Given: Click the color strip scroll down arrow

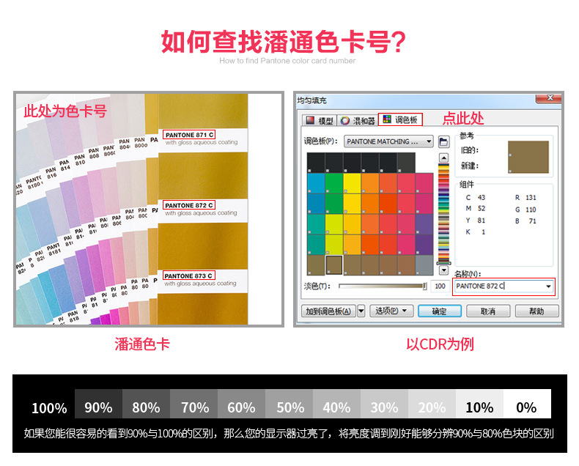Looking at the screenshot, I should 443,270.
